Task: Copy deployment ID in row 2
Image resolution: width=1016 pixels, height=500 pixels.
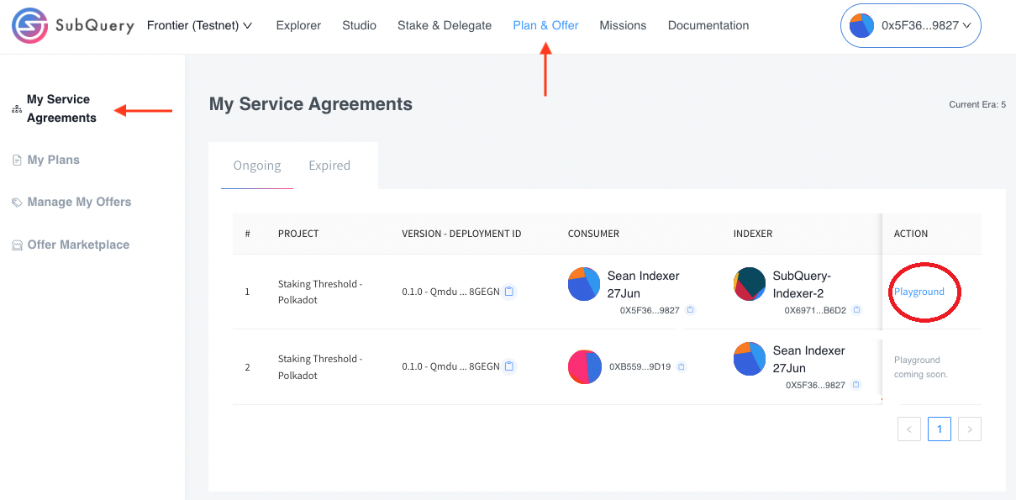Action: [509, 366]
